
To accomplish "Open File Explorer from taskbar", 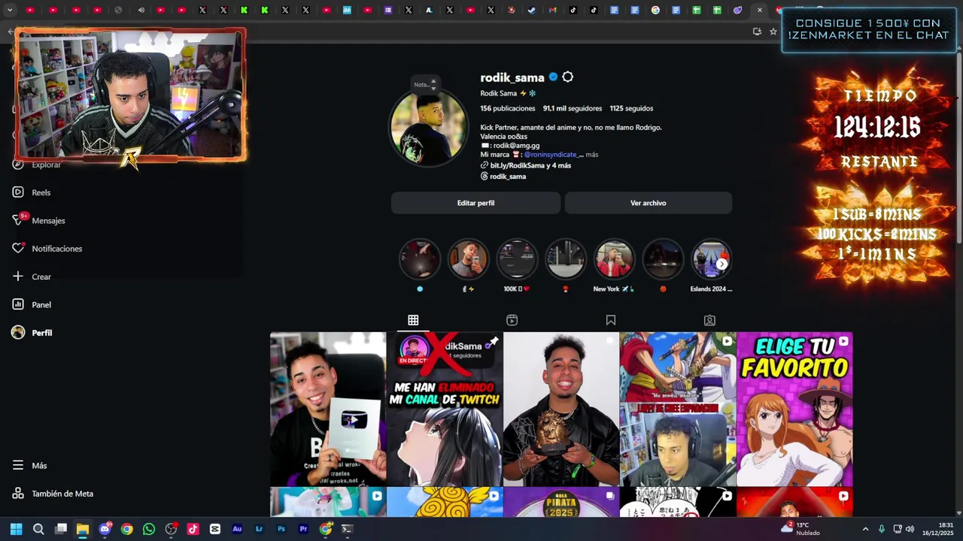I will pos(83,529).
